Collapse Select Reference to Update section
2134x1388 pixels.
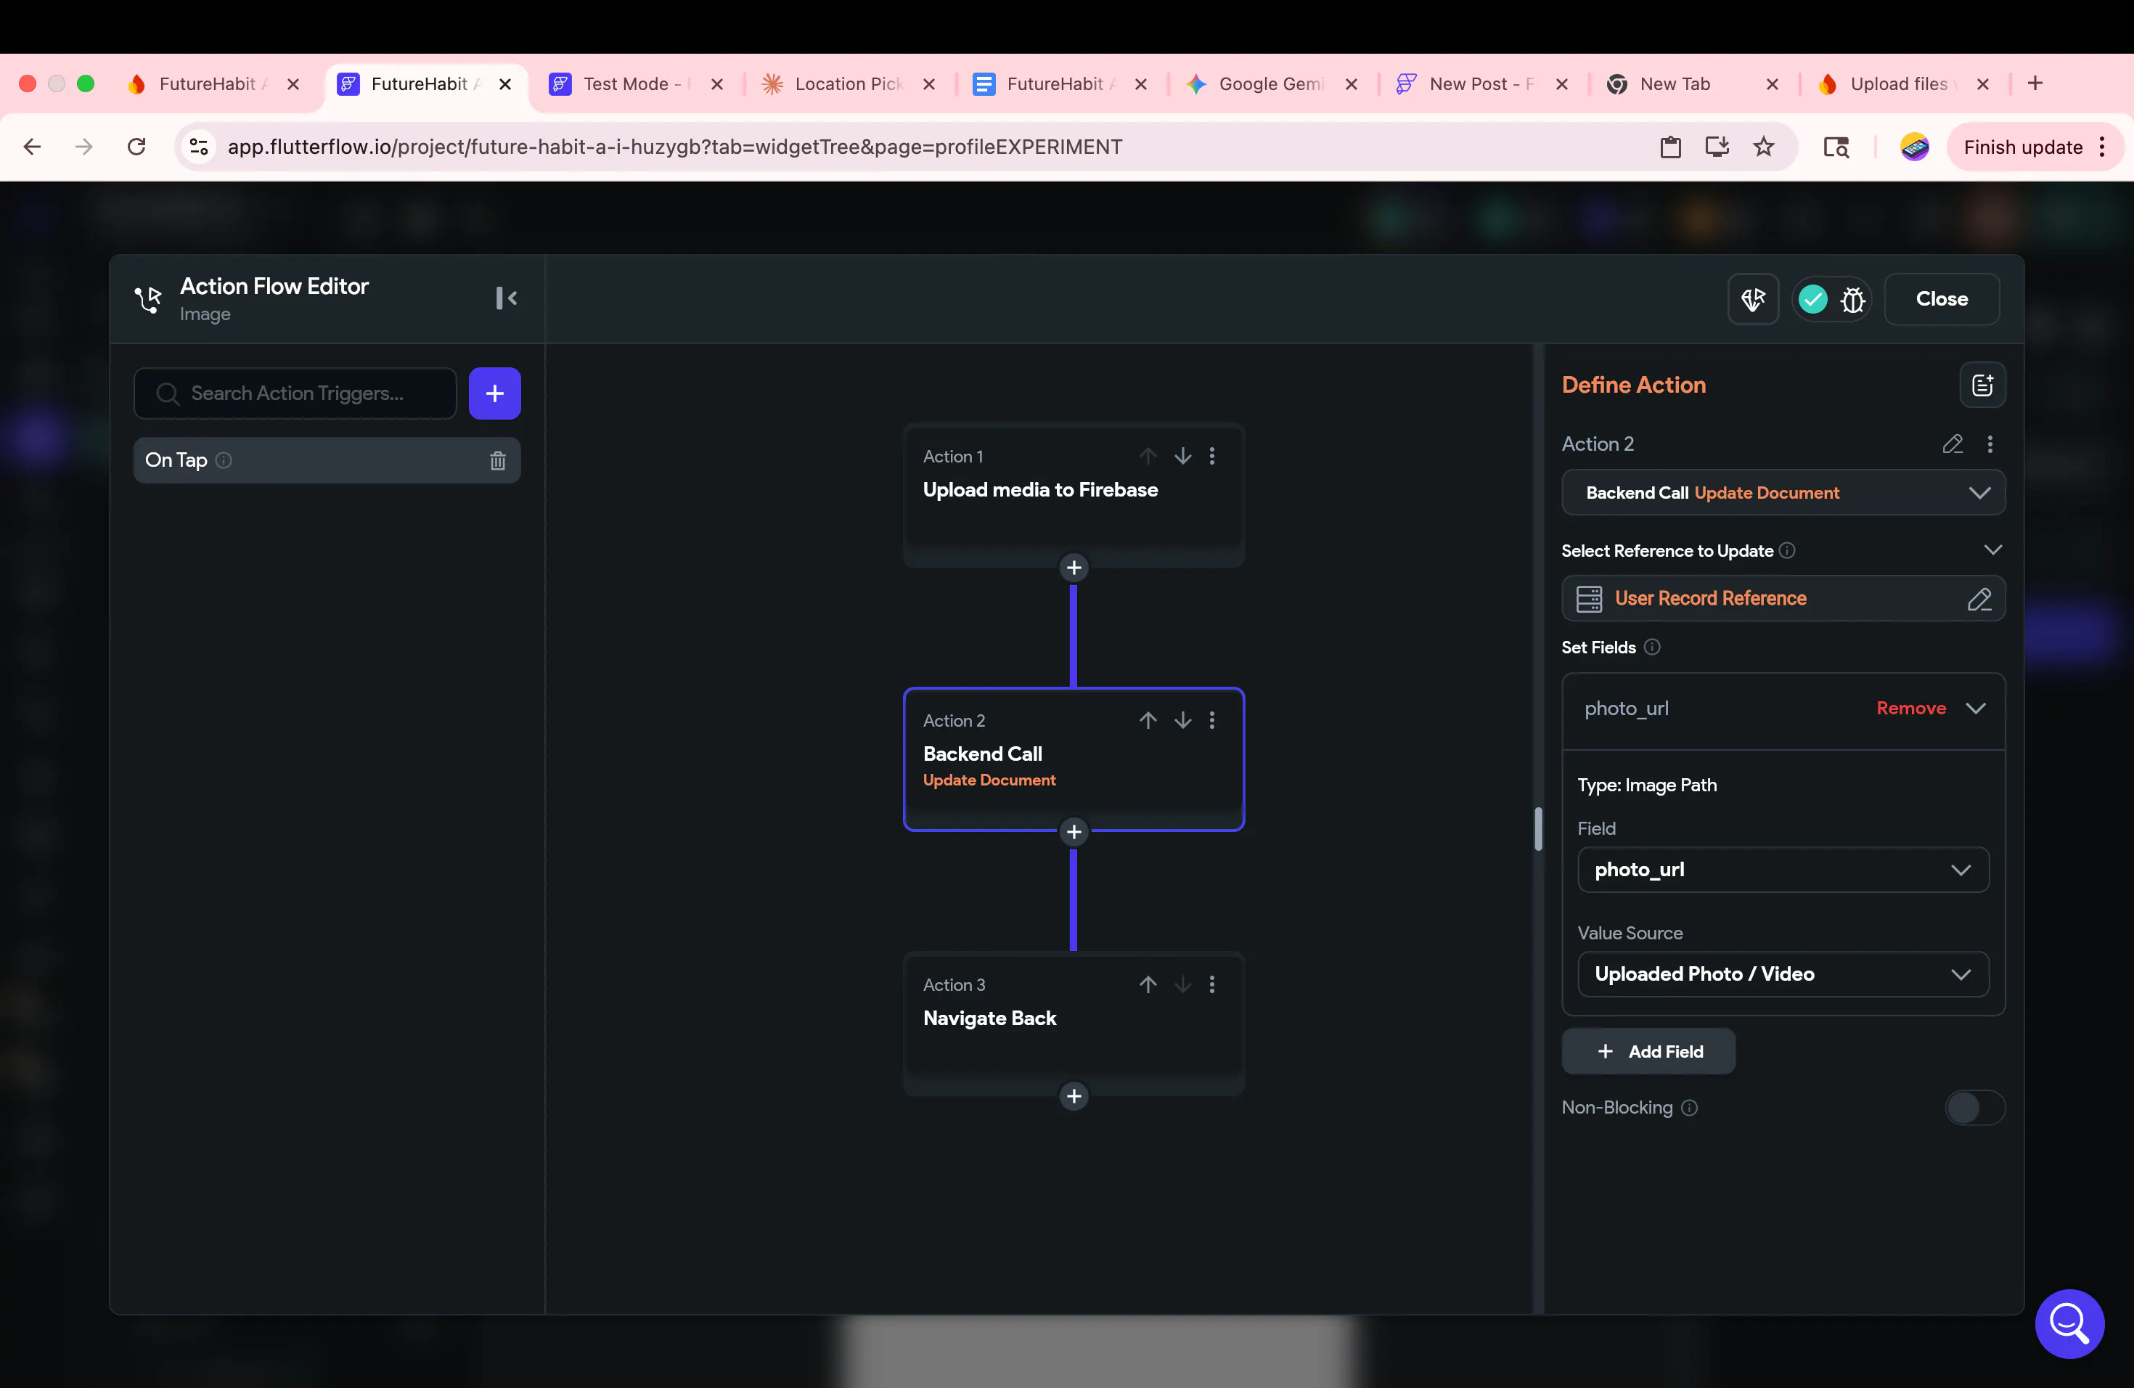(x=1992, y=550)
